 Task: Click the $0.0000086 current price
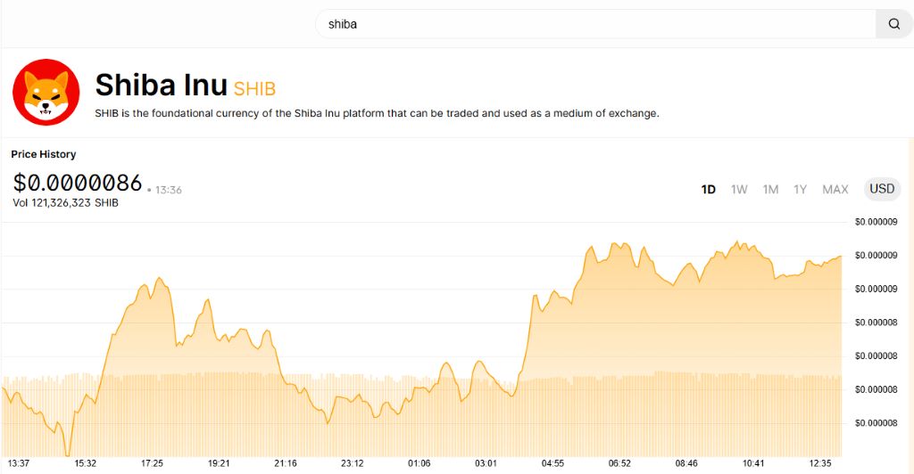point(78,183)
